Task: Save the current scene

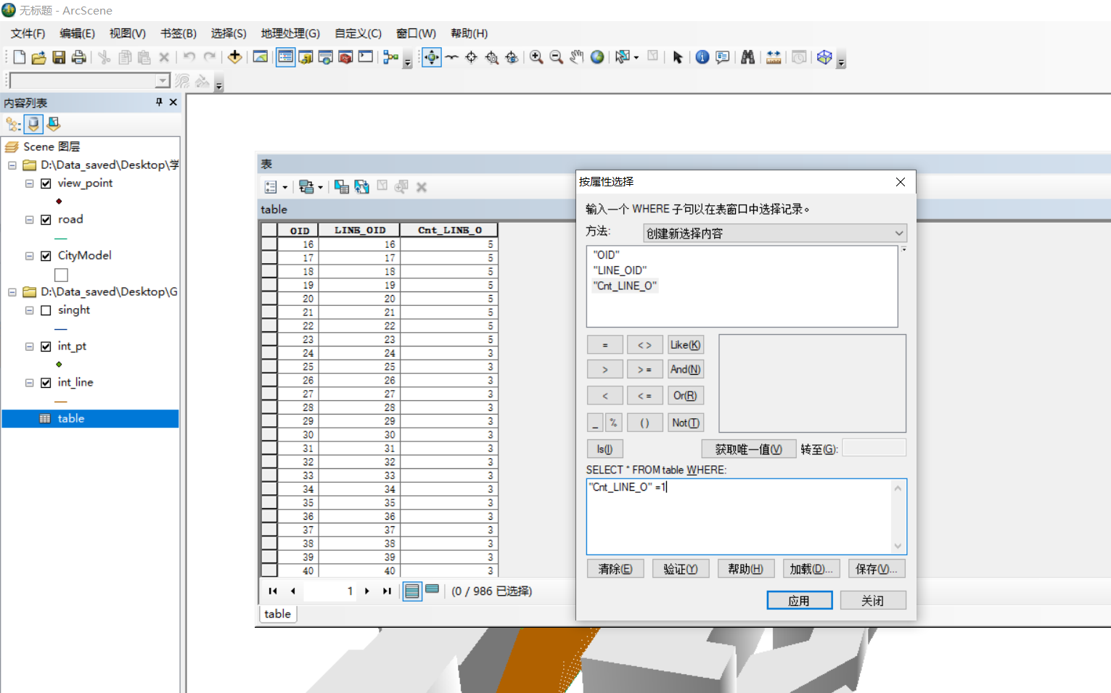Action: 59,57
